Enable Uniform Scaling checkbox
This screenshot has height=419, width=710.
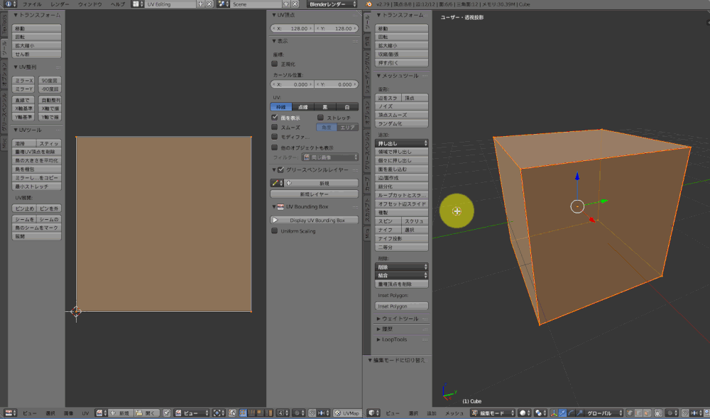(275, 231)
